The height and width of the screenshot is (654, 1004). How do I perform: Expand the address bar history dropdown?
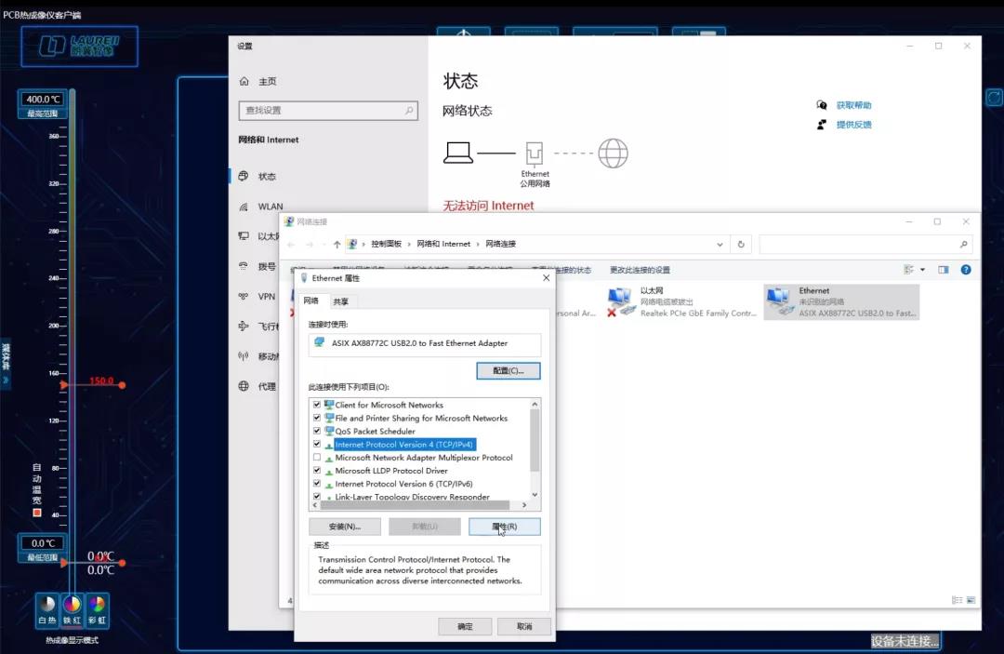click(720, 244)
